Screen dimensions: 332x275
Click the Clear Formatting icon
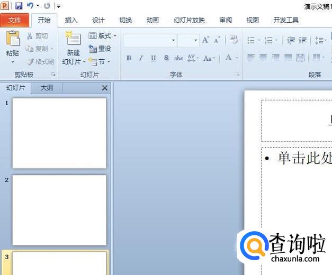pyautogui.click(x=234, y=40)
